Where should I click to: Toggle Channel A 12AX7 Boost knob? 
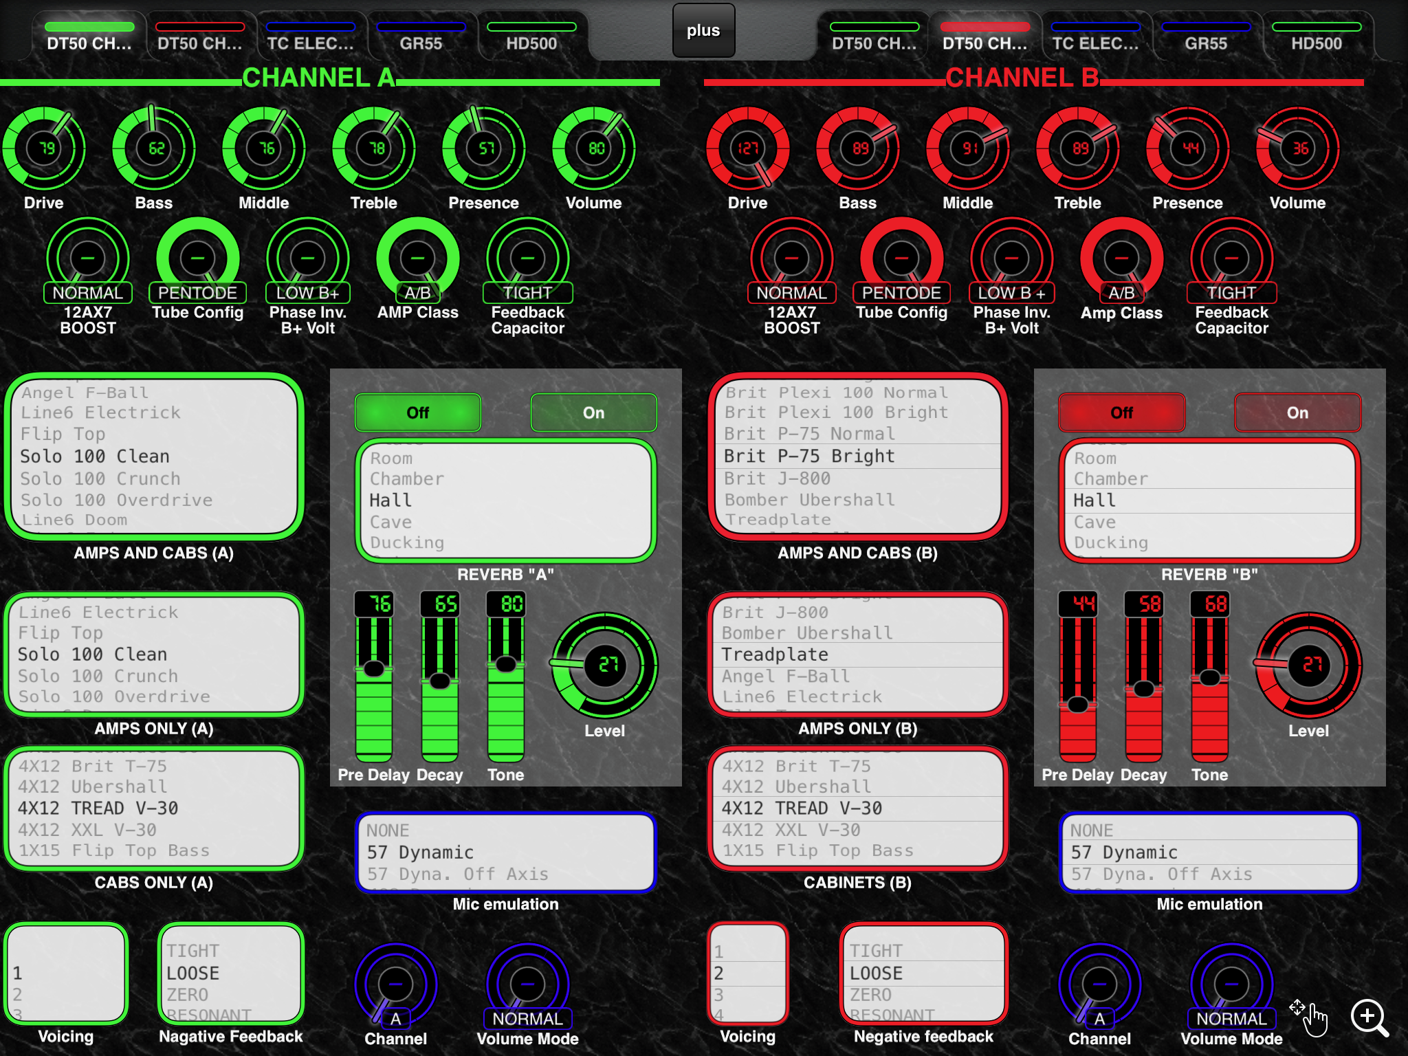(88, 259)
